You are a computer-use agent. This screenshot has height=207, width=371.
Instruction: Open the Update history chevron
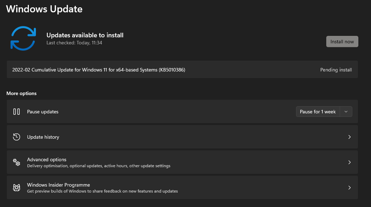pyautogui.click(x=350, y=137)
